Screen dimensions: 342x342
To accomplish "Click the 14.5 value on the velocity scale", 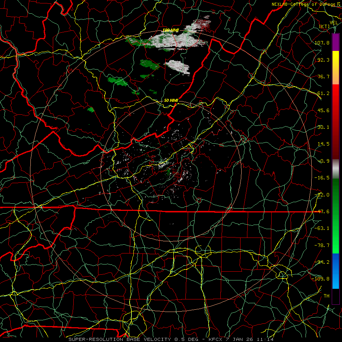I will coord(323,144).
